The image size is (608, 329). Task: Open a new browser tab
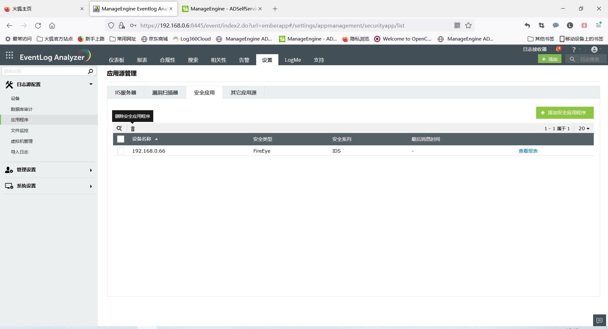click(x=275, y=9)
